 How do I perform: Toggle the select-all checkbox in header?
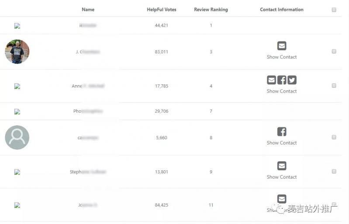click(334, 10)
